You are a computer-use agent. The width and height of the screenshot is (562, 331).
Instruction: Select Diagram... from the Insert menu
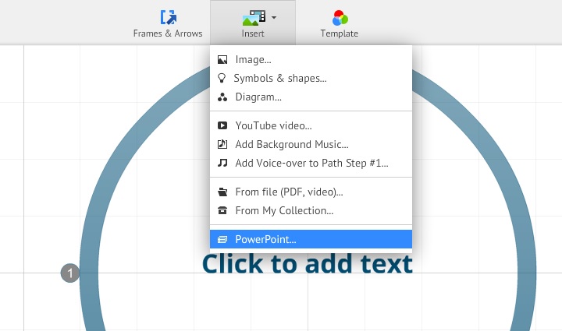tap(258, 97)
